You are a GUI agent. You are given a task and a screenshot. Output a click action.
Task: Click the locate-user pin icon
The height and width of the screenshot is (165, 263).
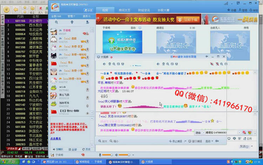72,22
